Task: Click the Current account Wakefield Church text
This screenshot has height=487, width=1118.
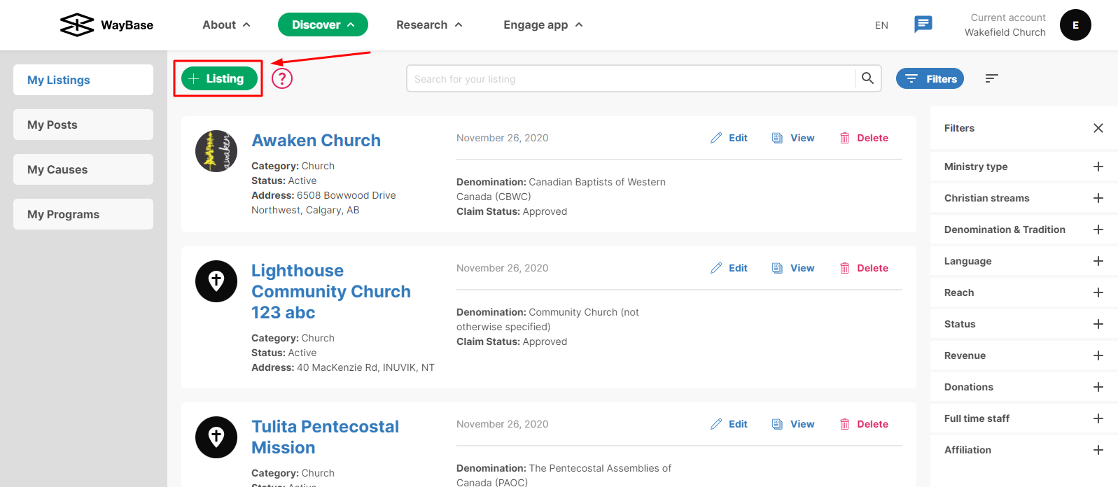Action: [1005, 24]
